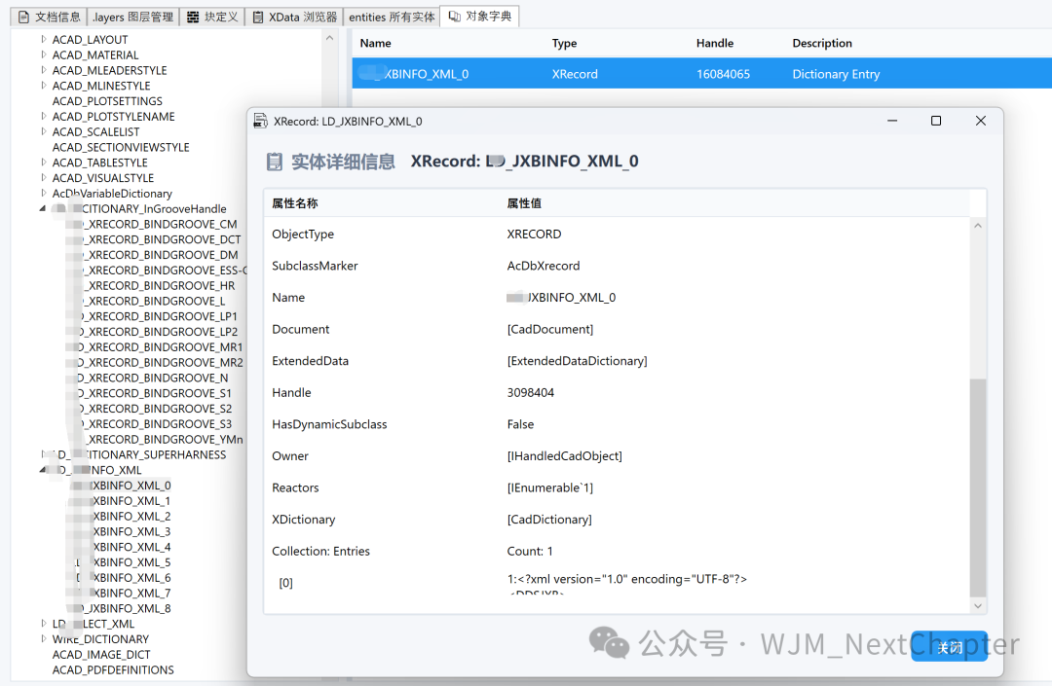Click the 文档信息 document info icon
This screenshot has height=686, width=1052.
[21, 16]
